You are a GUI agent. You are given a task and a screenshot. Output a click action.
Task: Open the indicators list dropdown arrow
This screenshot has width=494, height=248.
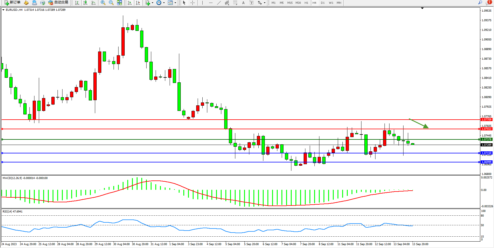pyautogui.click(x=152, y=3)
